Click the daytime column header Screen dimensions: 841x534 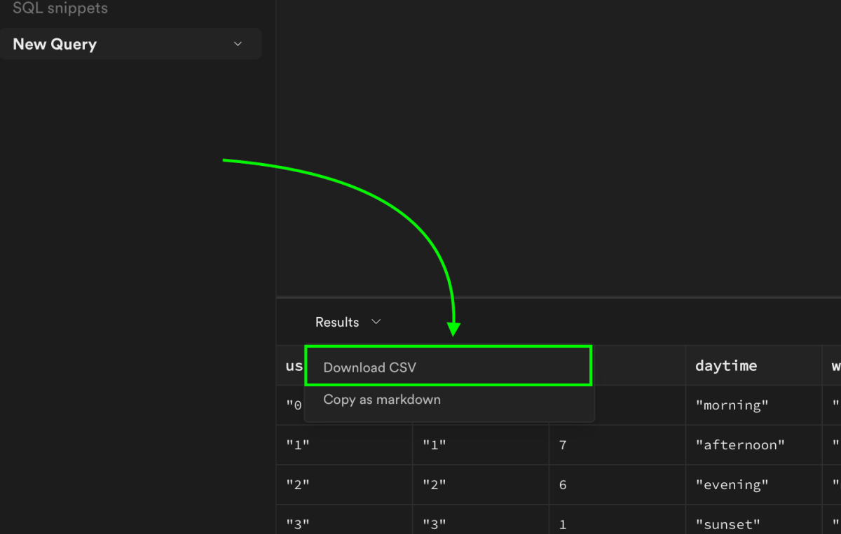[753, 365]
